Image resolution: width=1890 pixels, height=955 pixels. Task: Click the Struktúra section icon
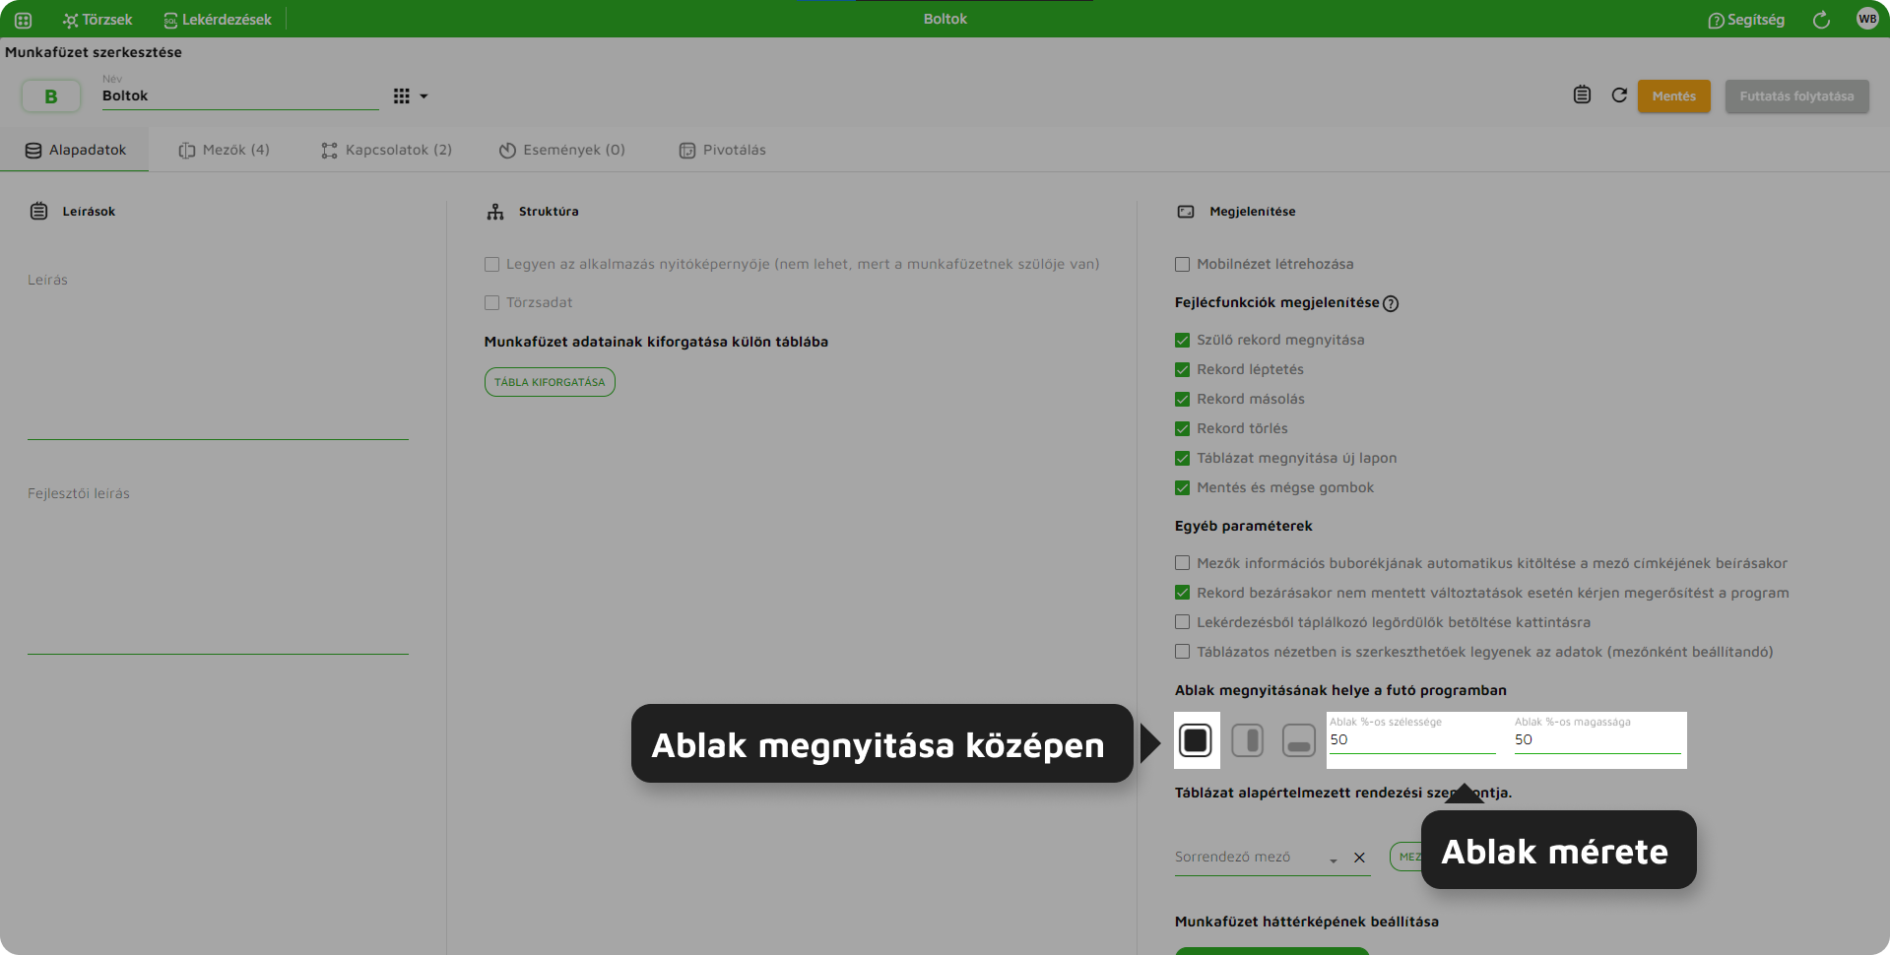(x=495, y=212)
